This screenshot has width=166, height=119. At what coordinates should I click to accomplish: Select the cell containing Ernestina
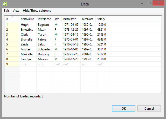click(27, 30)
